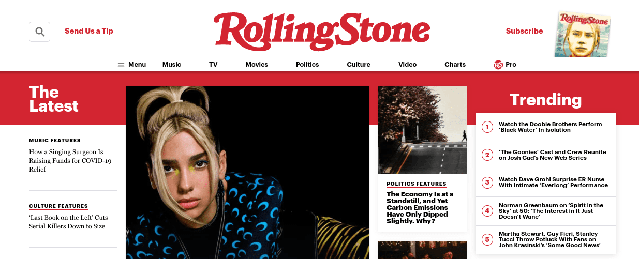639x259 pixels.
Task: Click the RS Pro badge icon
Action: pyautogui.click(x=498, y=65)
